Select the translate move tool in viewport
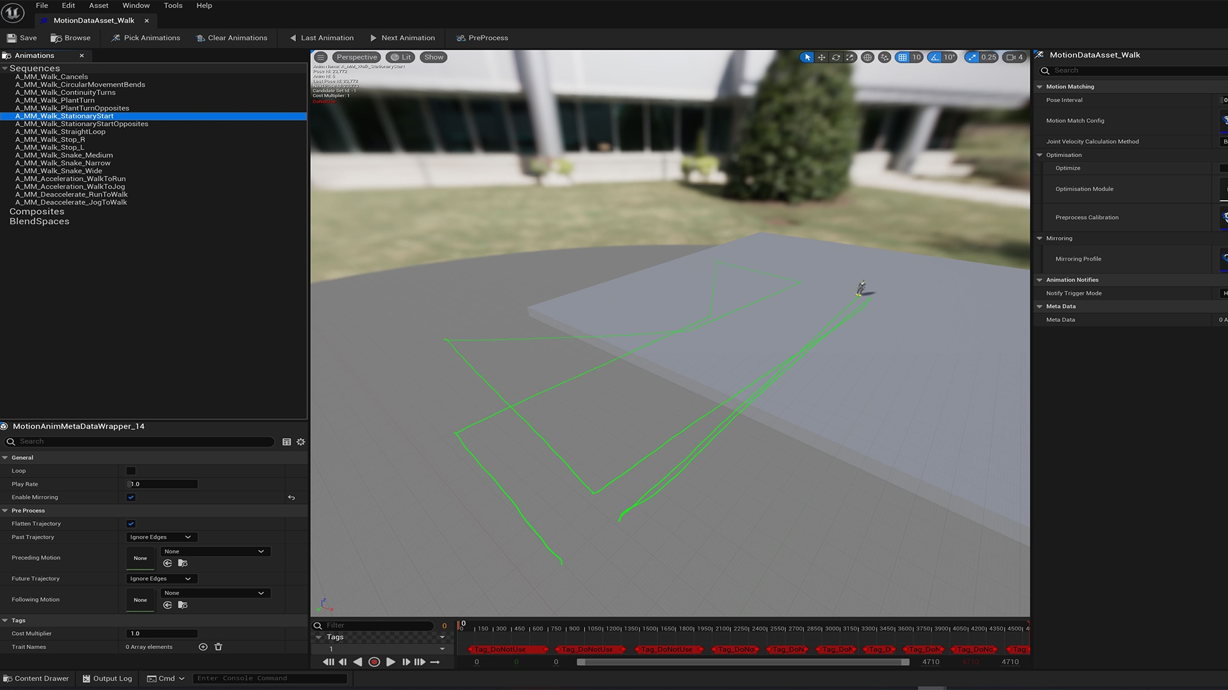This screenshot has width=1228, height=690. point(822,57)
